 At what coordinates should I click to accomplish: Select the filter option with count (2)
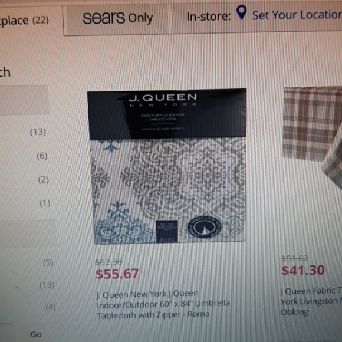[x=44, y=180]
